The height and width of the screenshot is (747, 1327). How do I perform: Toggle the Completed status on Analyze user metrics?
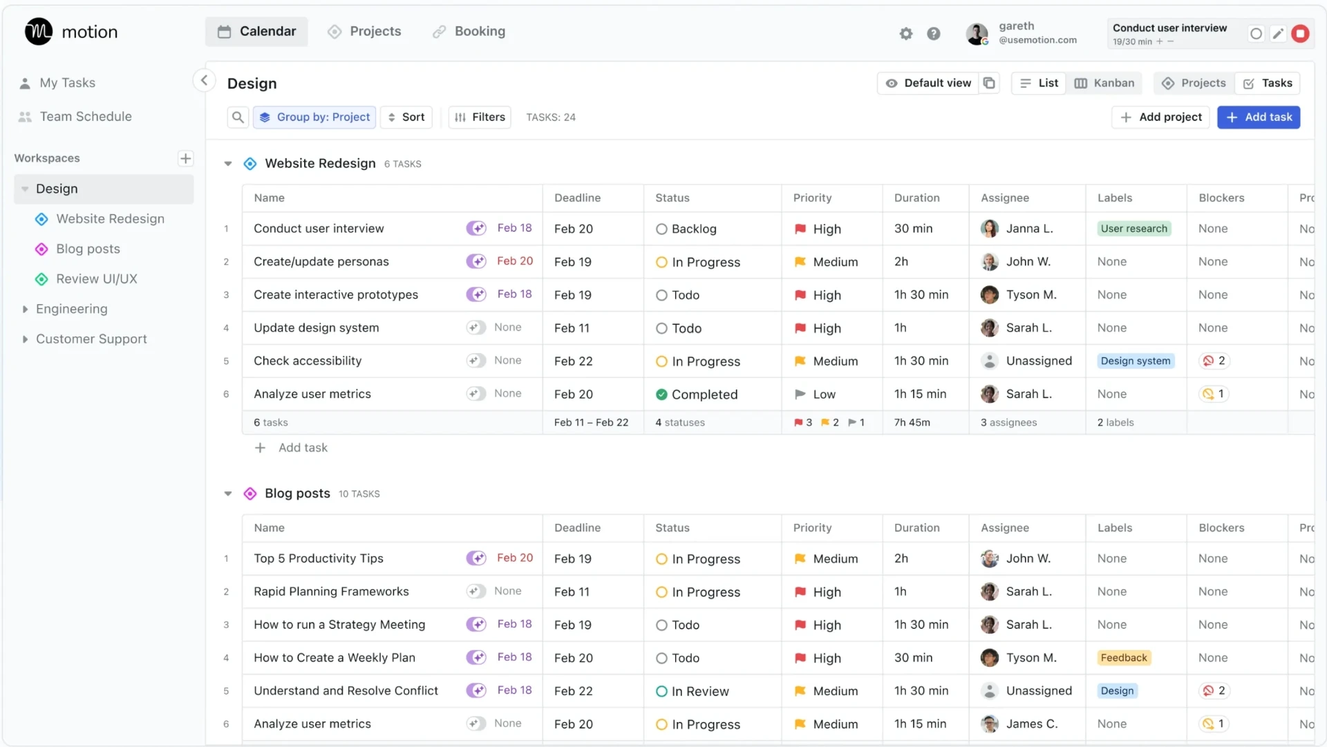tap(661, 395)
